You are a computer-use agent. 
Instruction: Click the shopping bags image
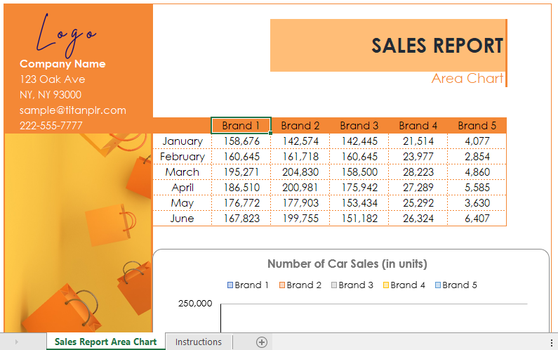pos(79,233)
